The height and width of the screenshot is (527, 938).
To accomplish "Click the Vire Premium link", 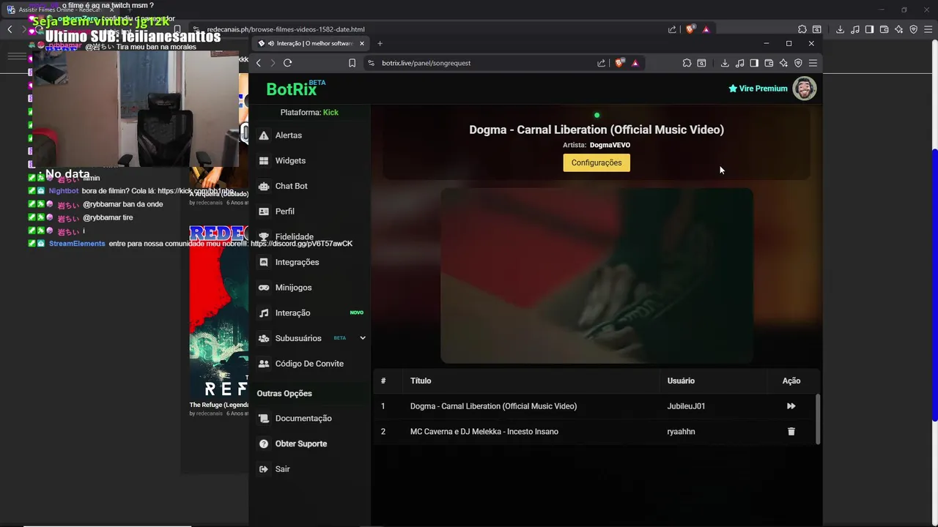I will [758, 89].
